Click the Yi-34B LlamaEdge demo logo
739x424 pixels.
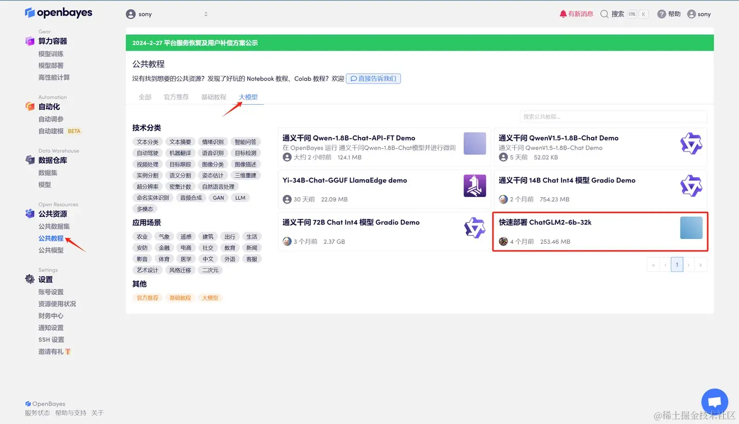pyautogui.click(x=475, y=186)
